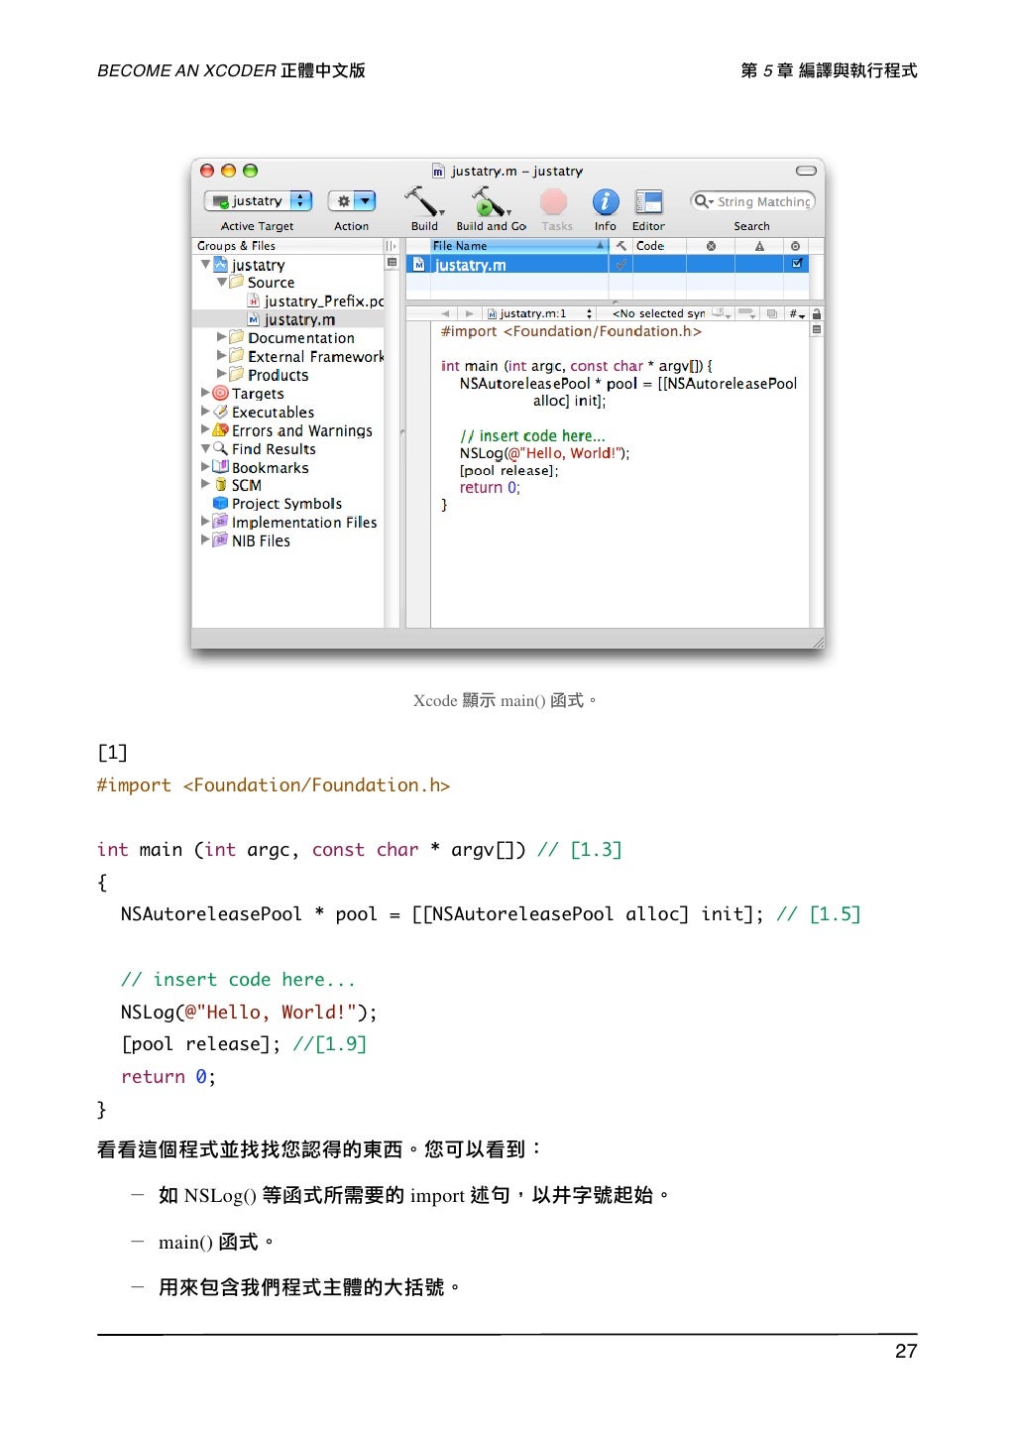Click the SCM cylinder icon
Image resolution: width=1015 pixels, height=1437 pixels.
[221, 485]
